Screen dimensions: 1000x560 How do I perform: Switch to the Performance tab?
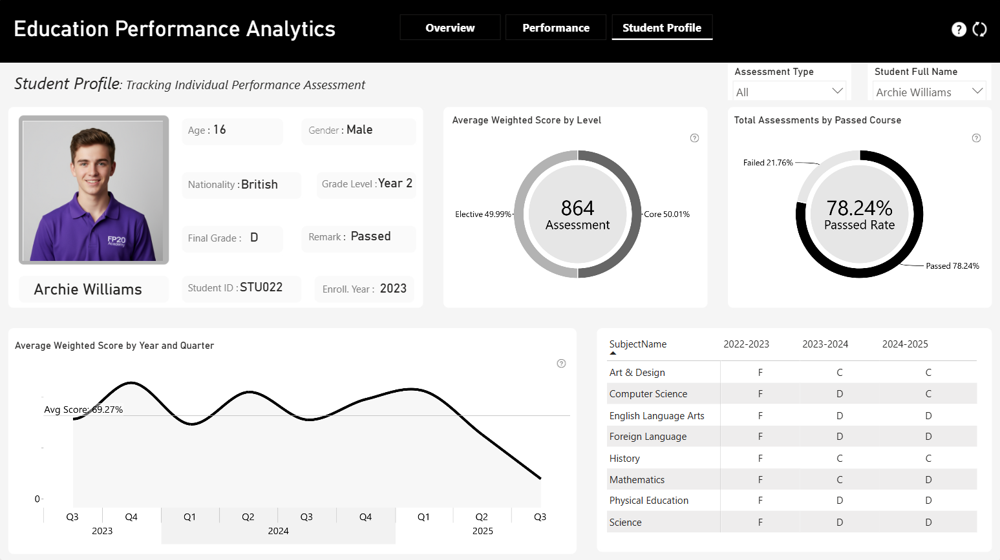tap(556, 28)
